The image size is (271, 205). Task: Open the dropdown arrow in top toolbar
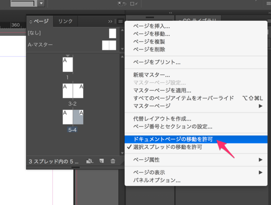pos(41,4)
